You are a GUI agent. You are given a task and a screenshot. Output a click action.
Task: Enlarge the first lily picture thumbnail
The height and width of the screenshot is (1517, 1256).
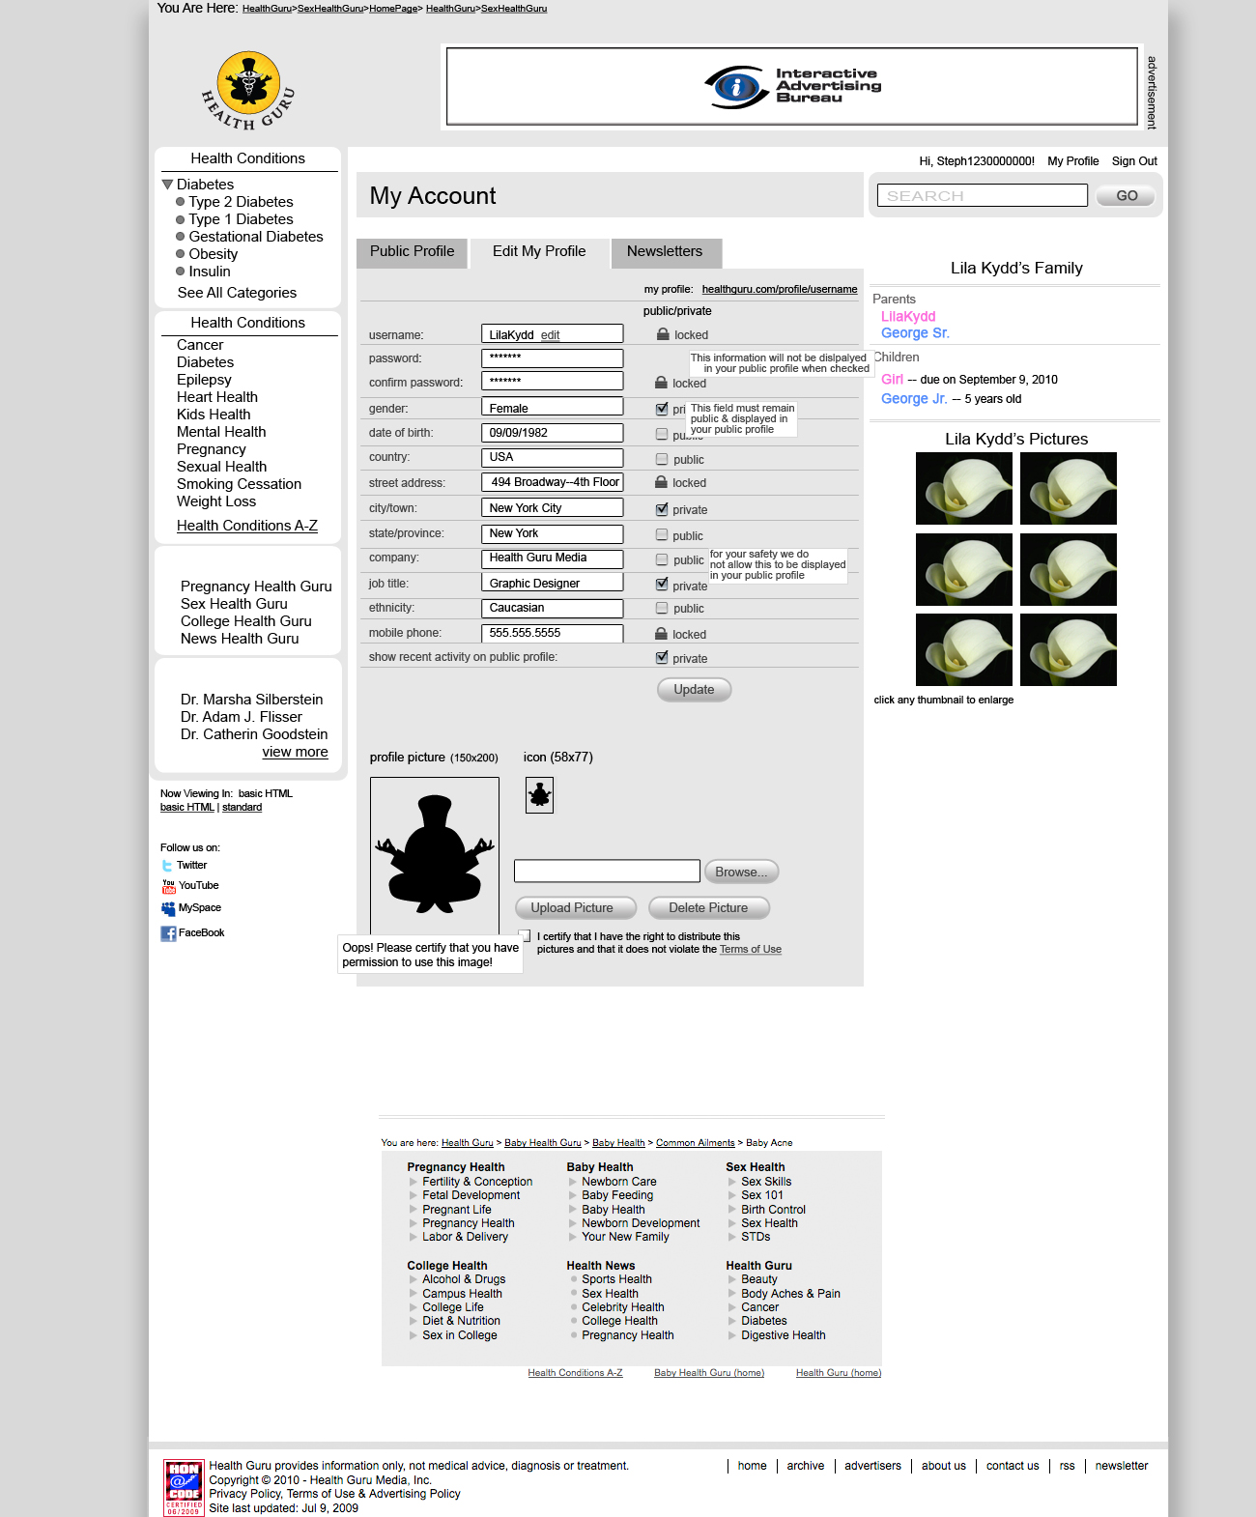[x=963, y=489]
